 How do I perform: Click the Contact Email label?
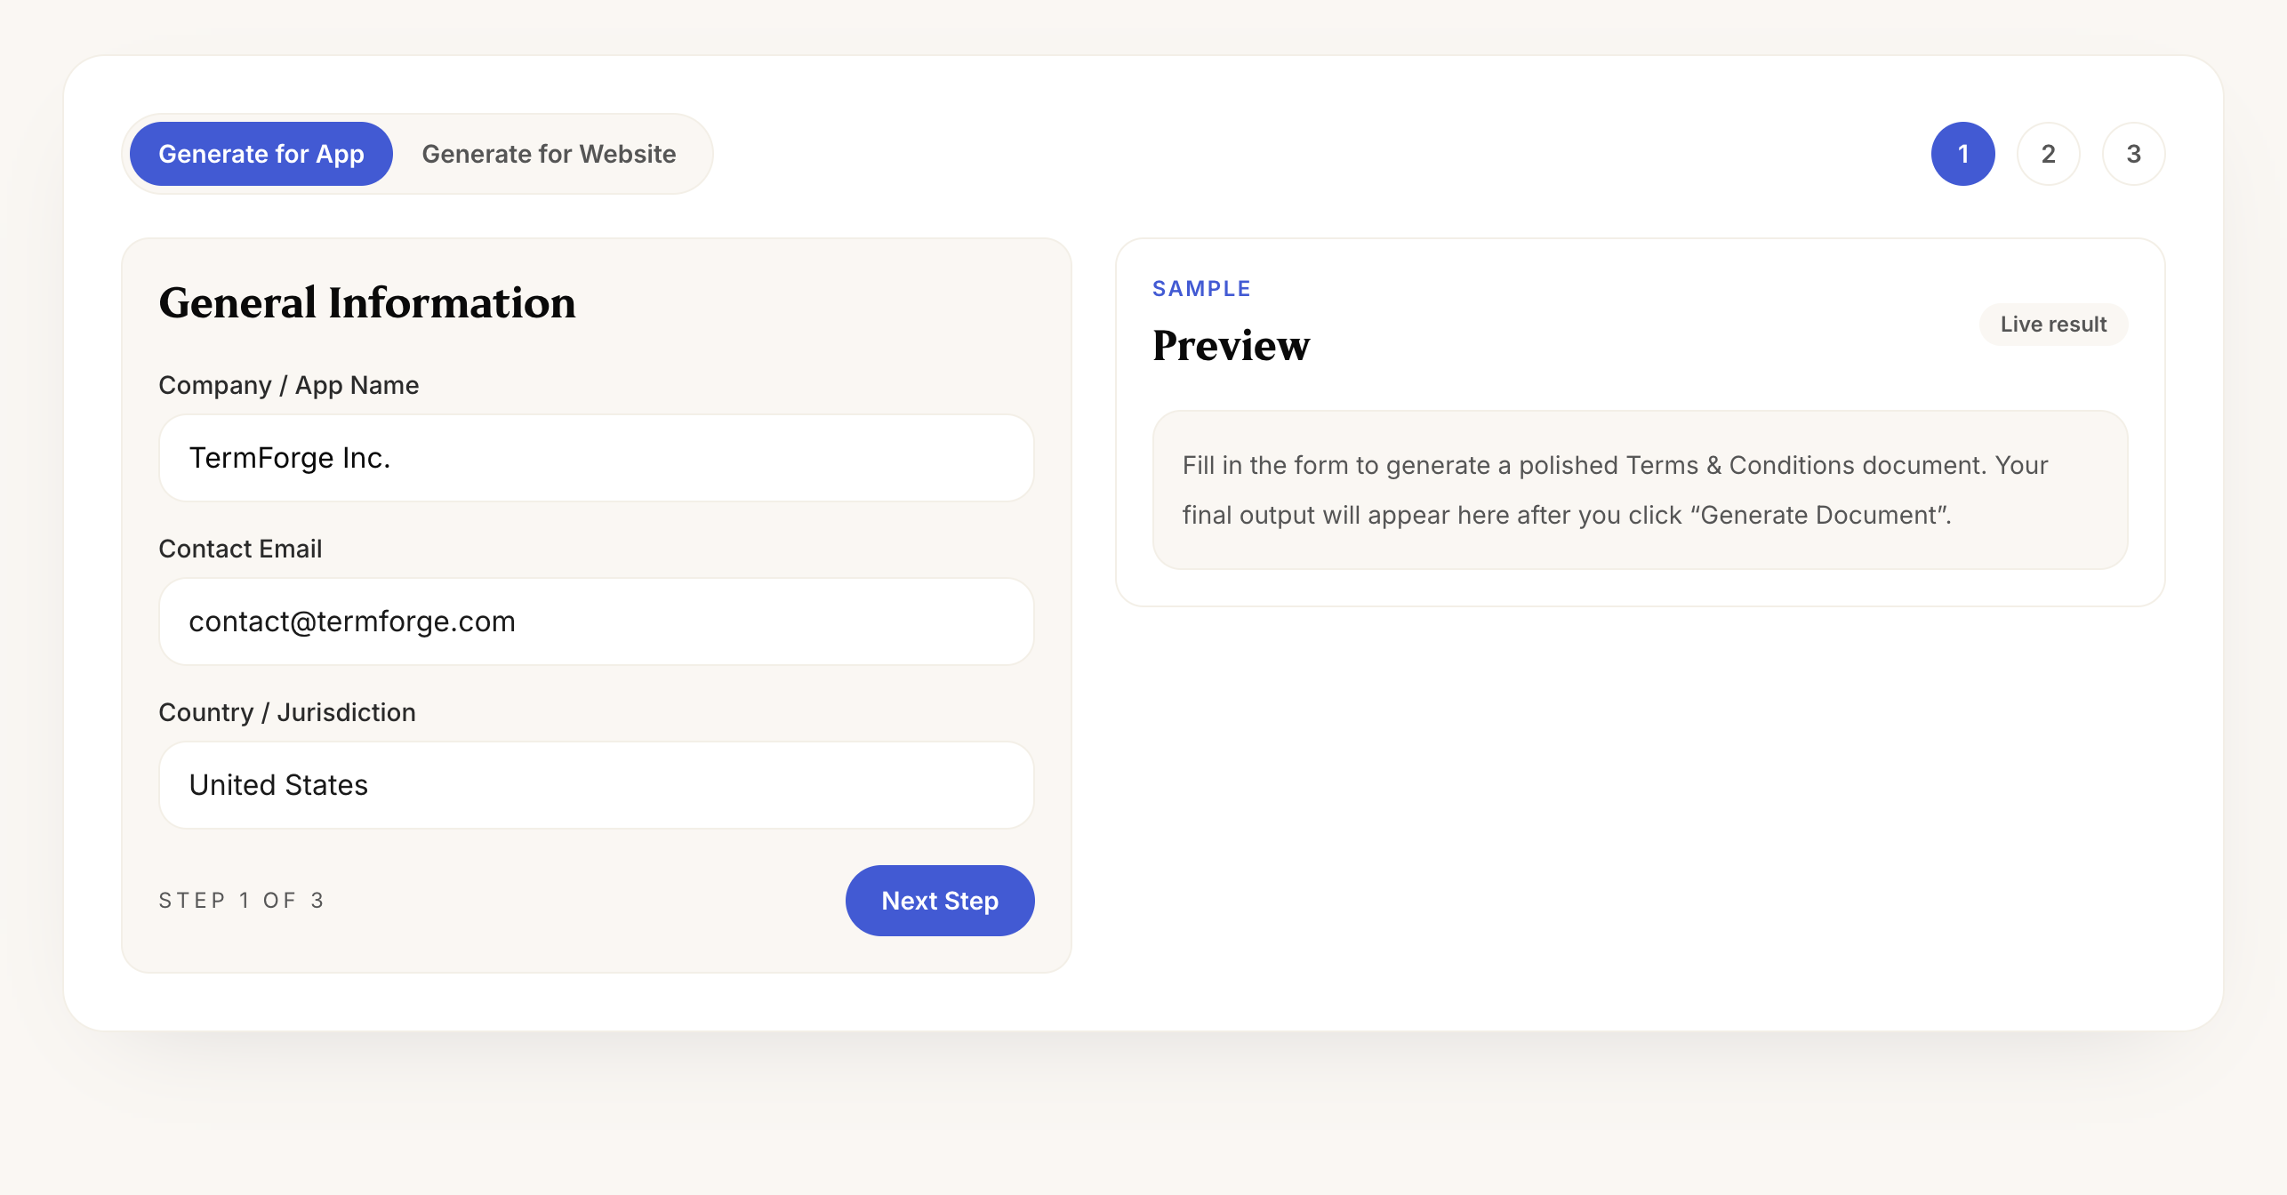point(240,548)
